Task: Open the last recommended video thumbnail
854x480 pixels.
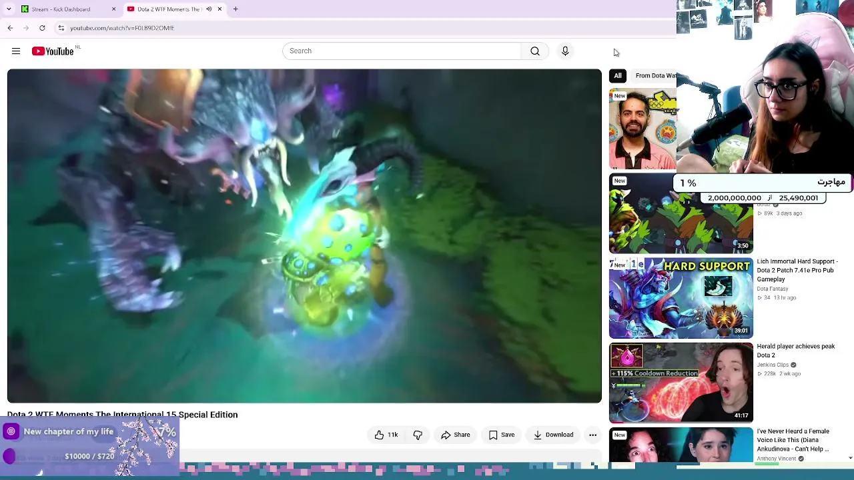Action: click(x=681, y=445)
